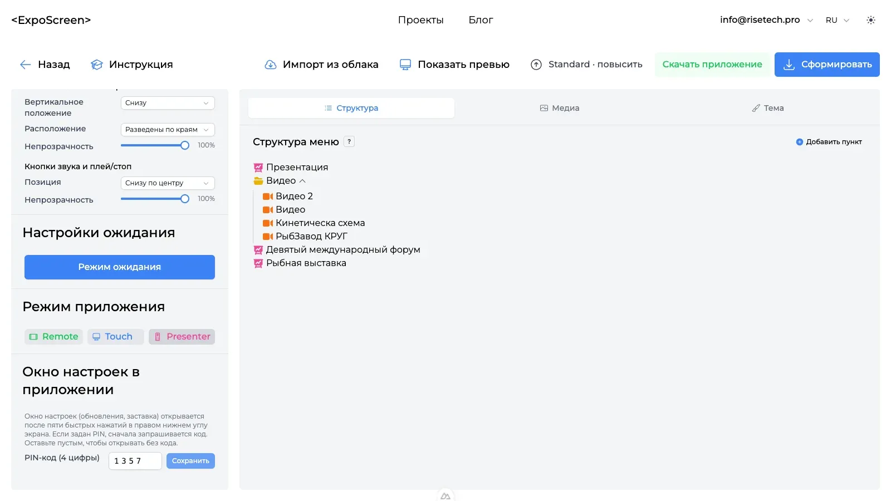Click the Скачать приложение button
This screenshot has height=501, width=891.
pos(712,65)
